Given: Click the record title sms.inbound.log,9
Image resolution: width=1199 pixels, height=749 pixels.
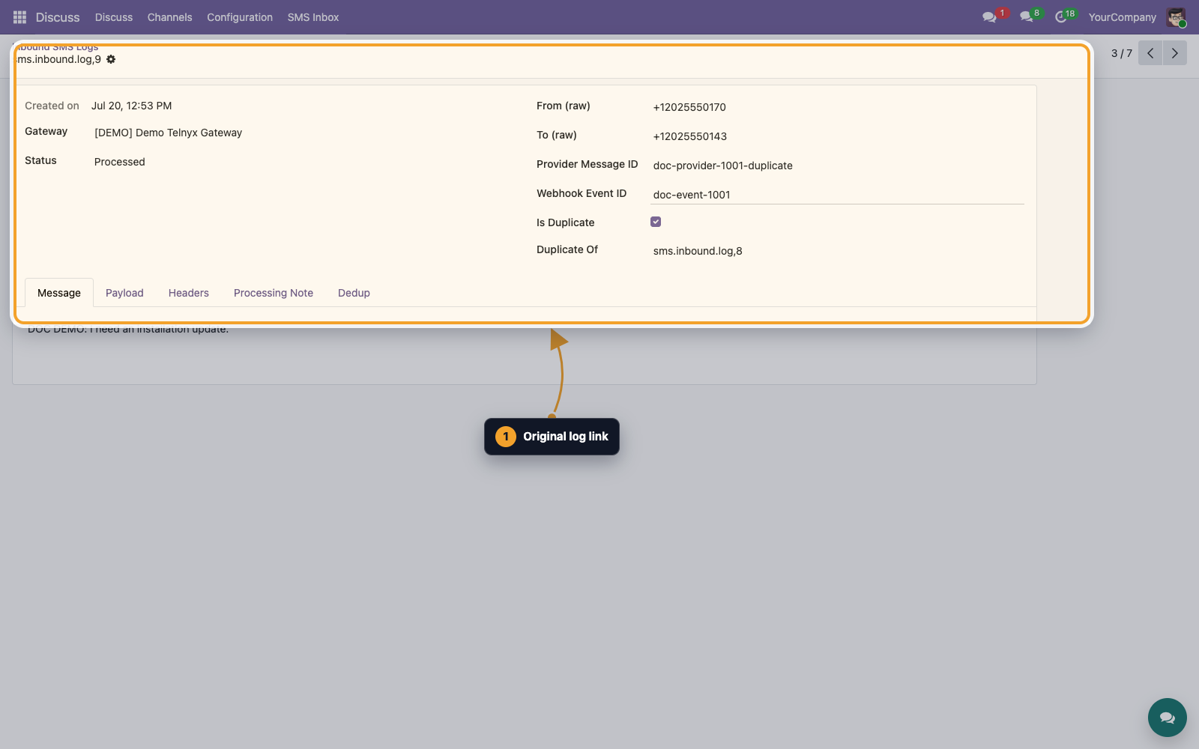Looking at the screenshot, I should click(x=59, y=59).
